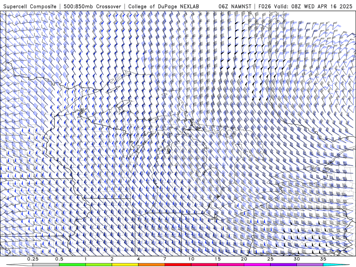Click the '06Z NAMNST' model run text

pos(235,6)
